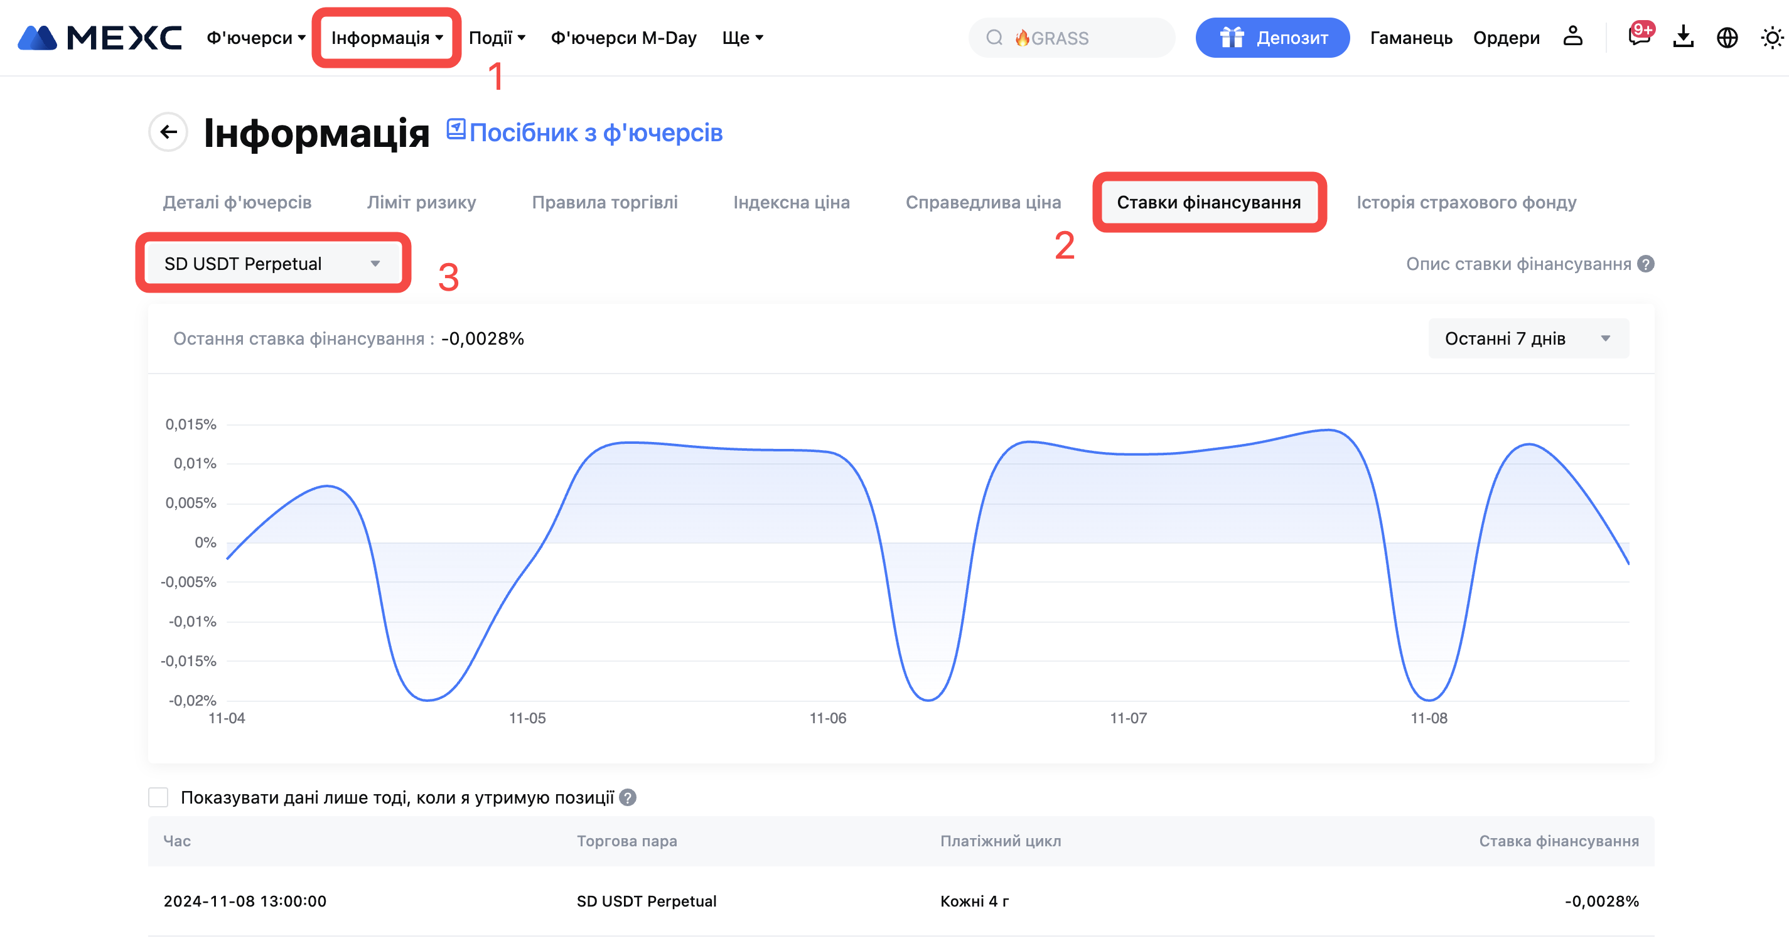Click question mark next to positions checkbox
The width and height of the screenshot is (1789, 948).
click(x=628, y=797)
